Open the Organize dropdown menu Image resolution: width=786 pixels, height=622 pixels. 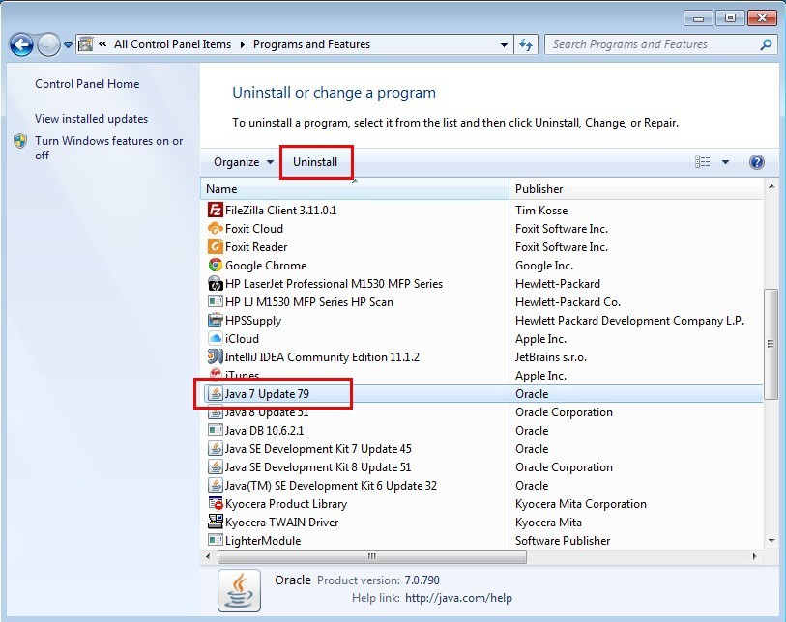(243, 162)
